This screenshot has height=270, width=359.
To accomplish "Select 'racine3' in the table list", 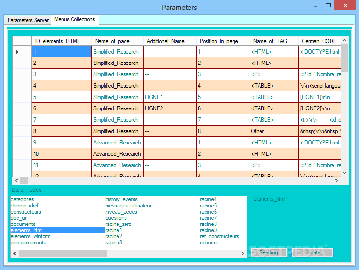I will (114, 243).
